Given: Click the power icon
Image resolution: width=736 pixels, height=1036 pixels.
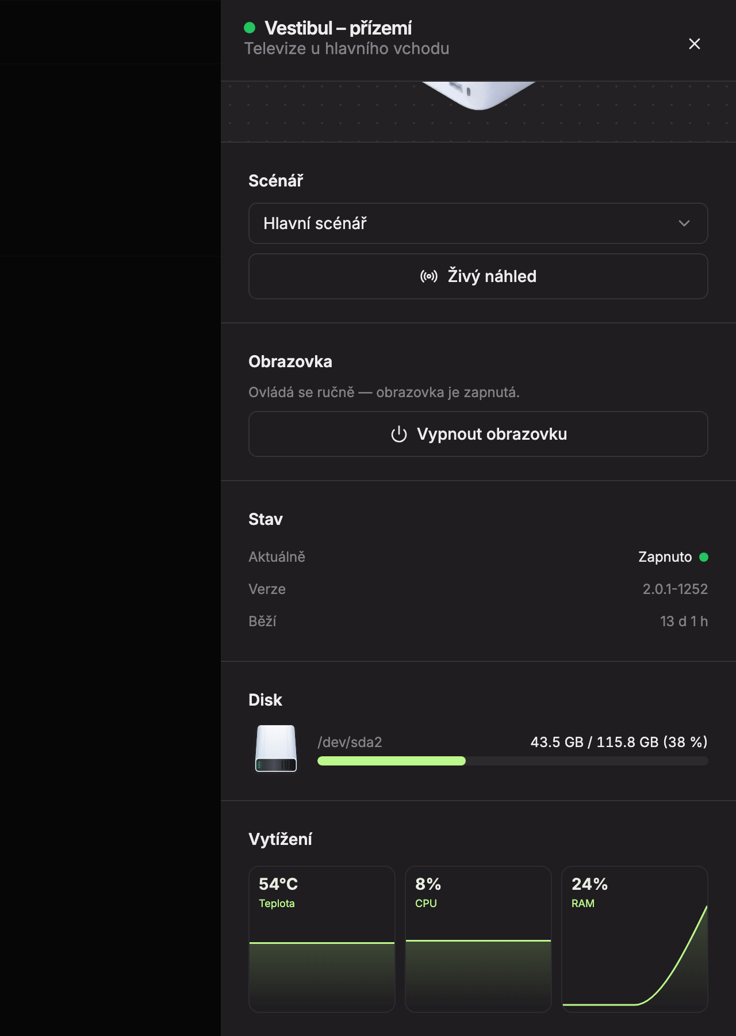Looking at the screenshot, I should click(x=399, y=434).
